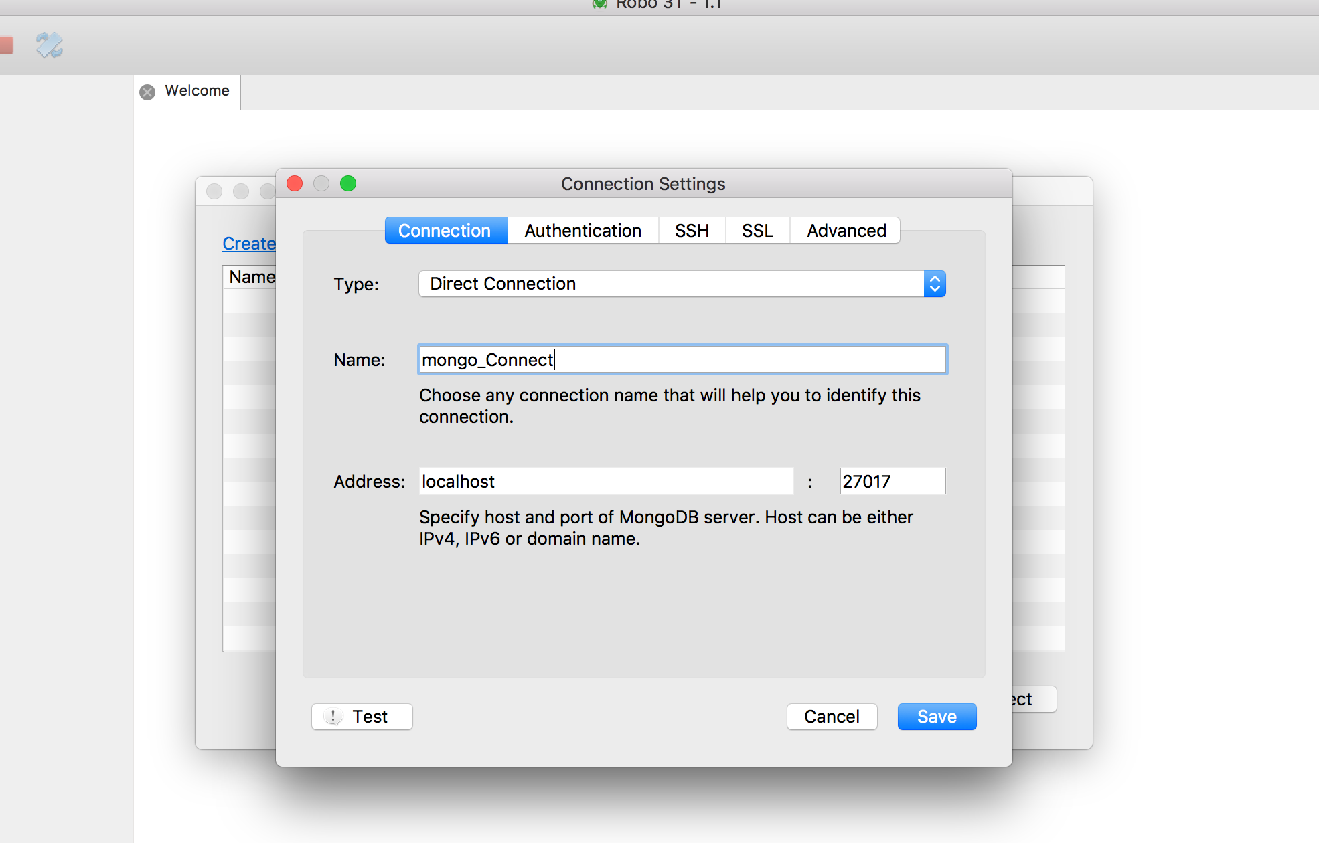Click the localhost address field
This screenshot has width=1319, height=843.
tap(605, 482)
